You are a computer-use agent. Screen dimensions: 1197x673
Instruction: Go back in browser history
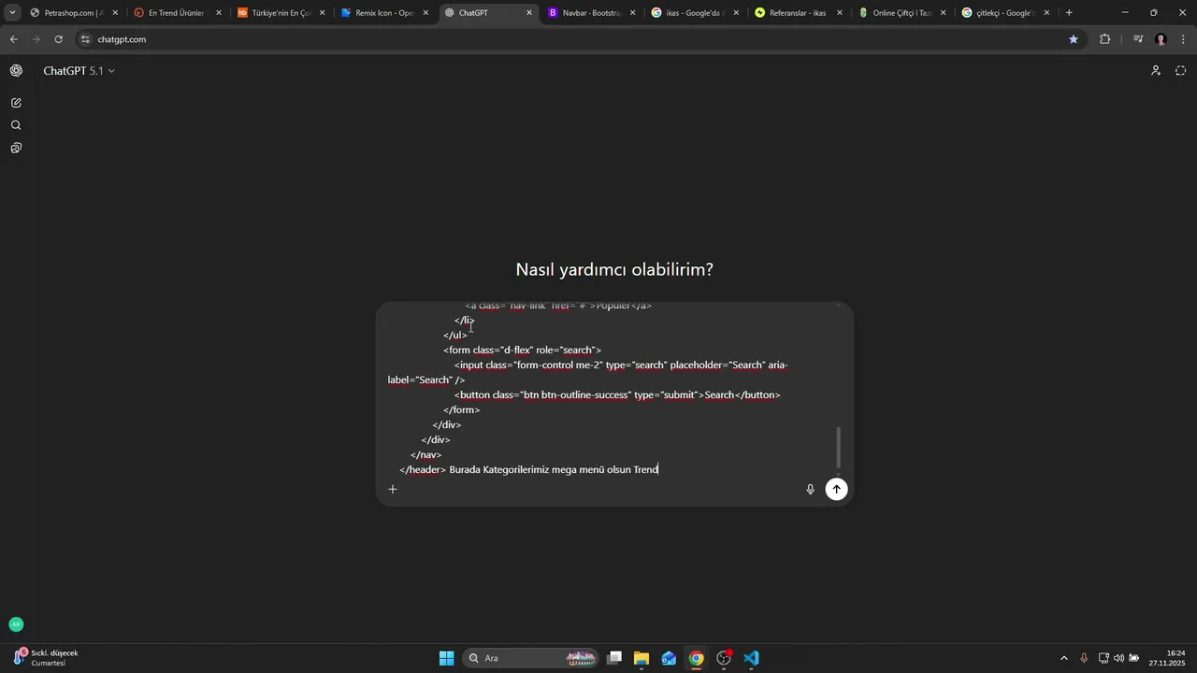pos(13,39)
